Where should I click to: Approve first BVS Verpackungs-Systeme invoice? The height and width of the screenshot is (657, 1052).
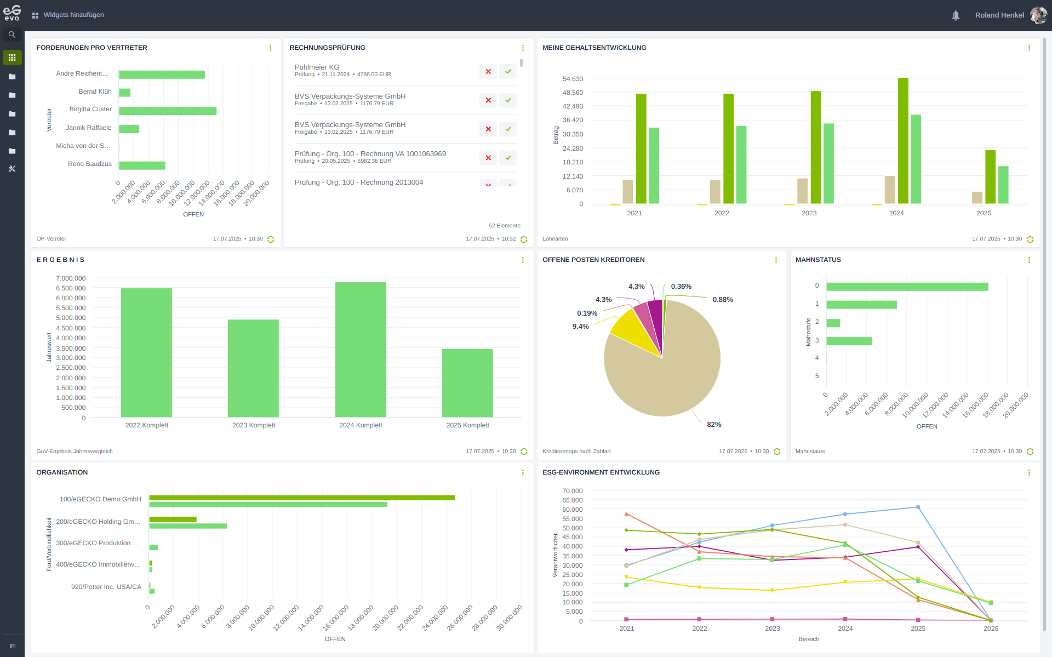(x=508, y=100)
